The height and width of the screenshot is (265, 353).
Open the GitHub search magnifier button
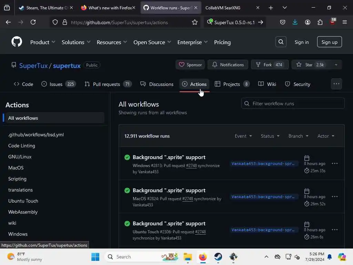(281, 42)
